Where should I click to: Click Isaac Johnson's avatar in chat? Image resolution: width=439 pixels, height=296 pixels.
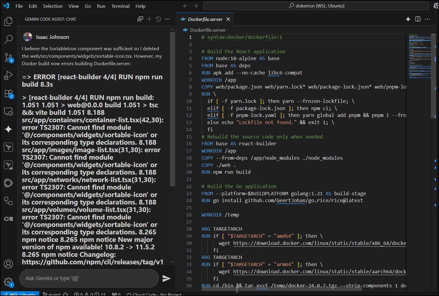28,37
